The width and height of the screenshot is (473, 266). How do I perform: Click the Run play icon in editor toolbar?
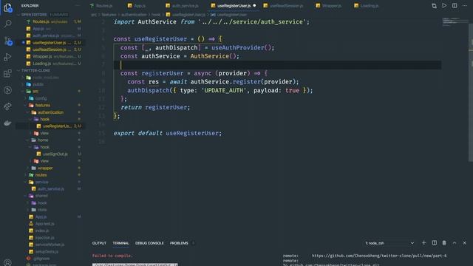(x=444, y=5)
